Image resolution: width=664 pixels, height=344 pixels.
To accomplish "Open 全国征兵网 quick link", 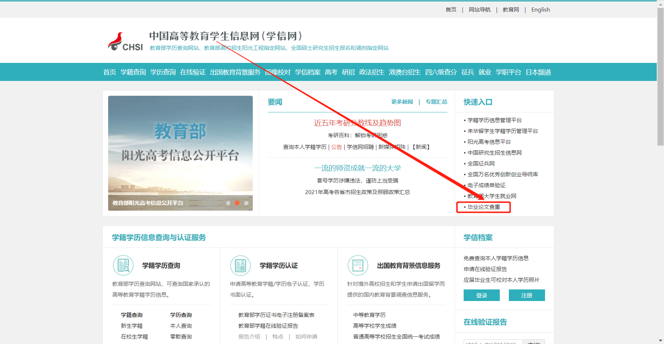I will coord(481,164).
